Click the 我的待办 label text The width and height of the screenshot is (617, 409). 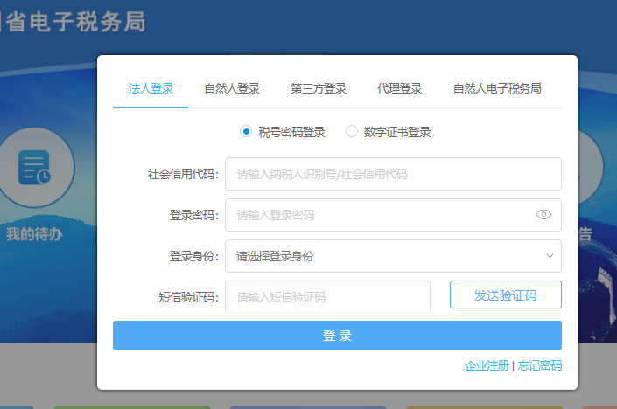[x=34, y=234]
